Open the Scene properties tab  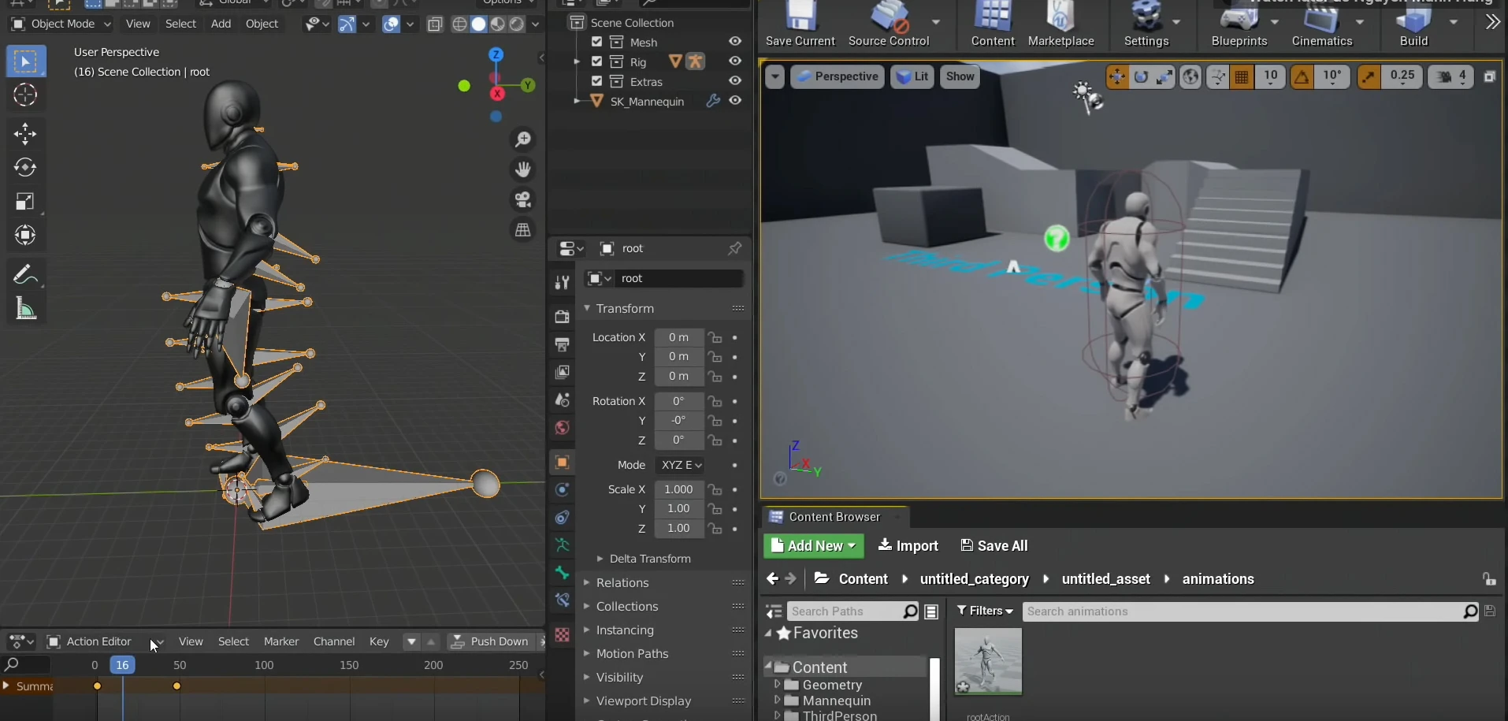562,400
